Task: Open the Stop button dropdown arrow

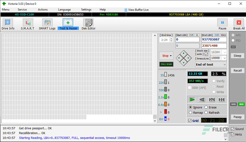Action: (171, 56)
